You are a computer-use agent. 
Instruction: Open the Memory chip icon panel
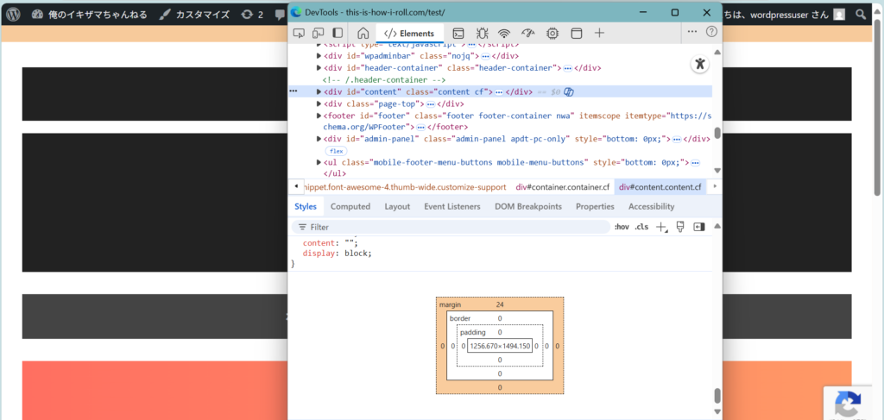[552, 33]
